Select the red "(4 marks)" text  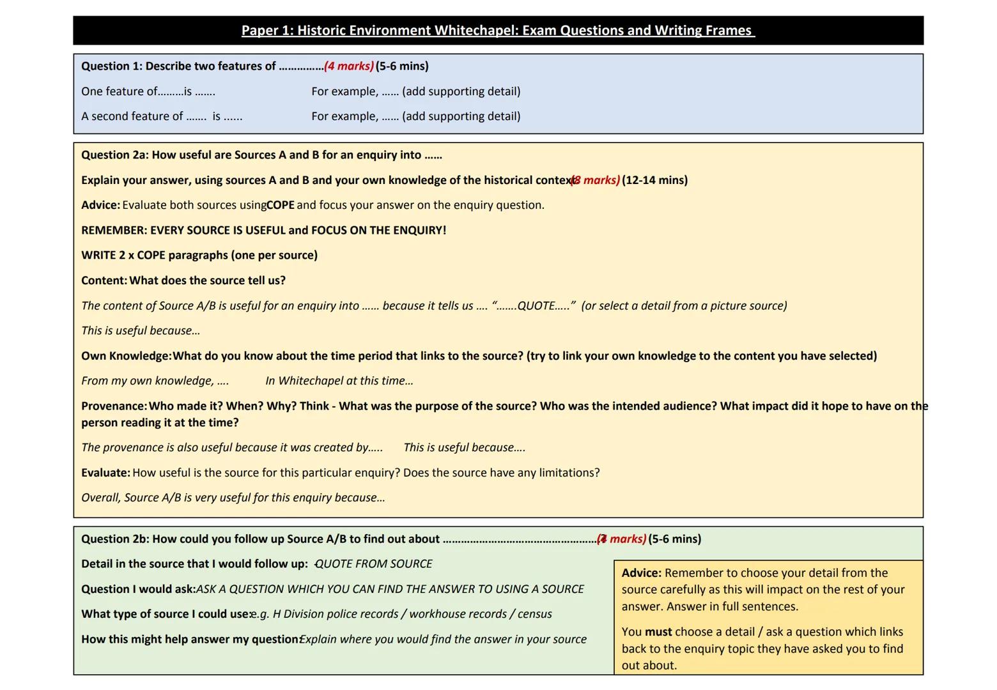coord(348,66)
